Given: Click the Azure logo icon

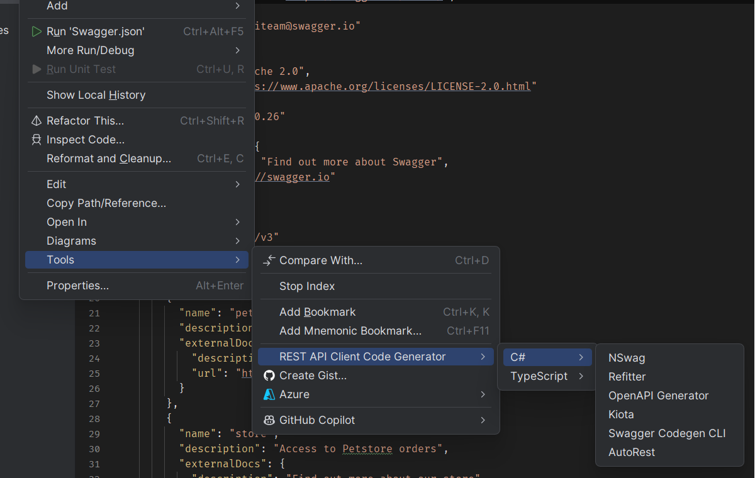Looking at the screenshot, I should pyautogui.click(x=269, y=394).
